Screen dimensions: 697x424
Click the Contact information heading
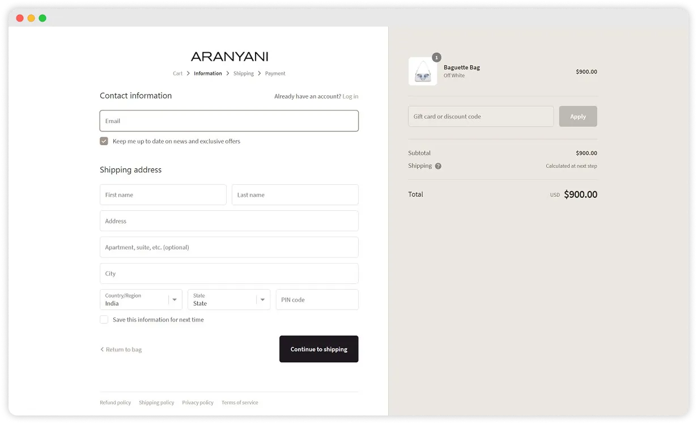pyautogui.click(x=135, y=96)
